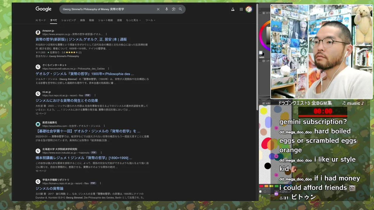This screenshot has width=374, height=210.
Task: Click the Google logo
Action: click(x=44, y=9)
